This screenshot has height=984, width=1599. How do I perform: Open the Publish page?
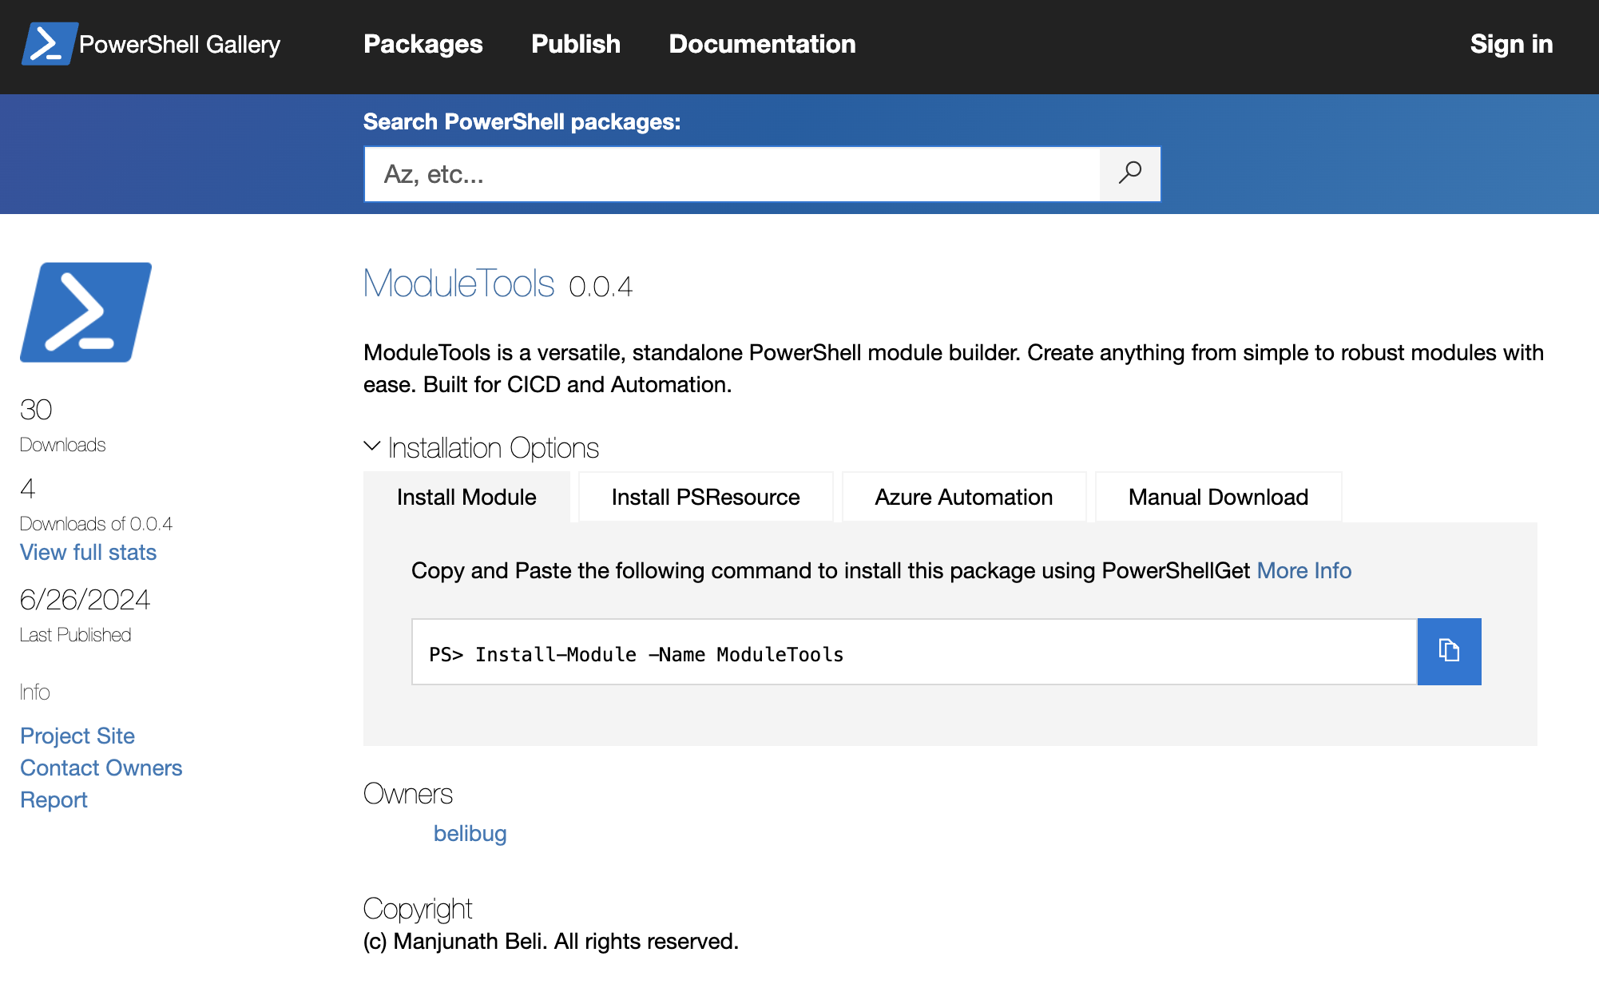[575, 45]
